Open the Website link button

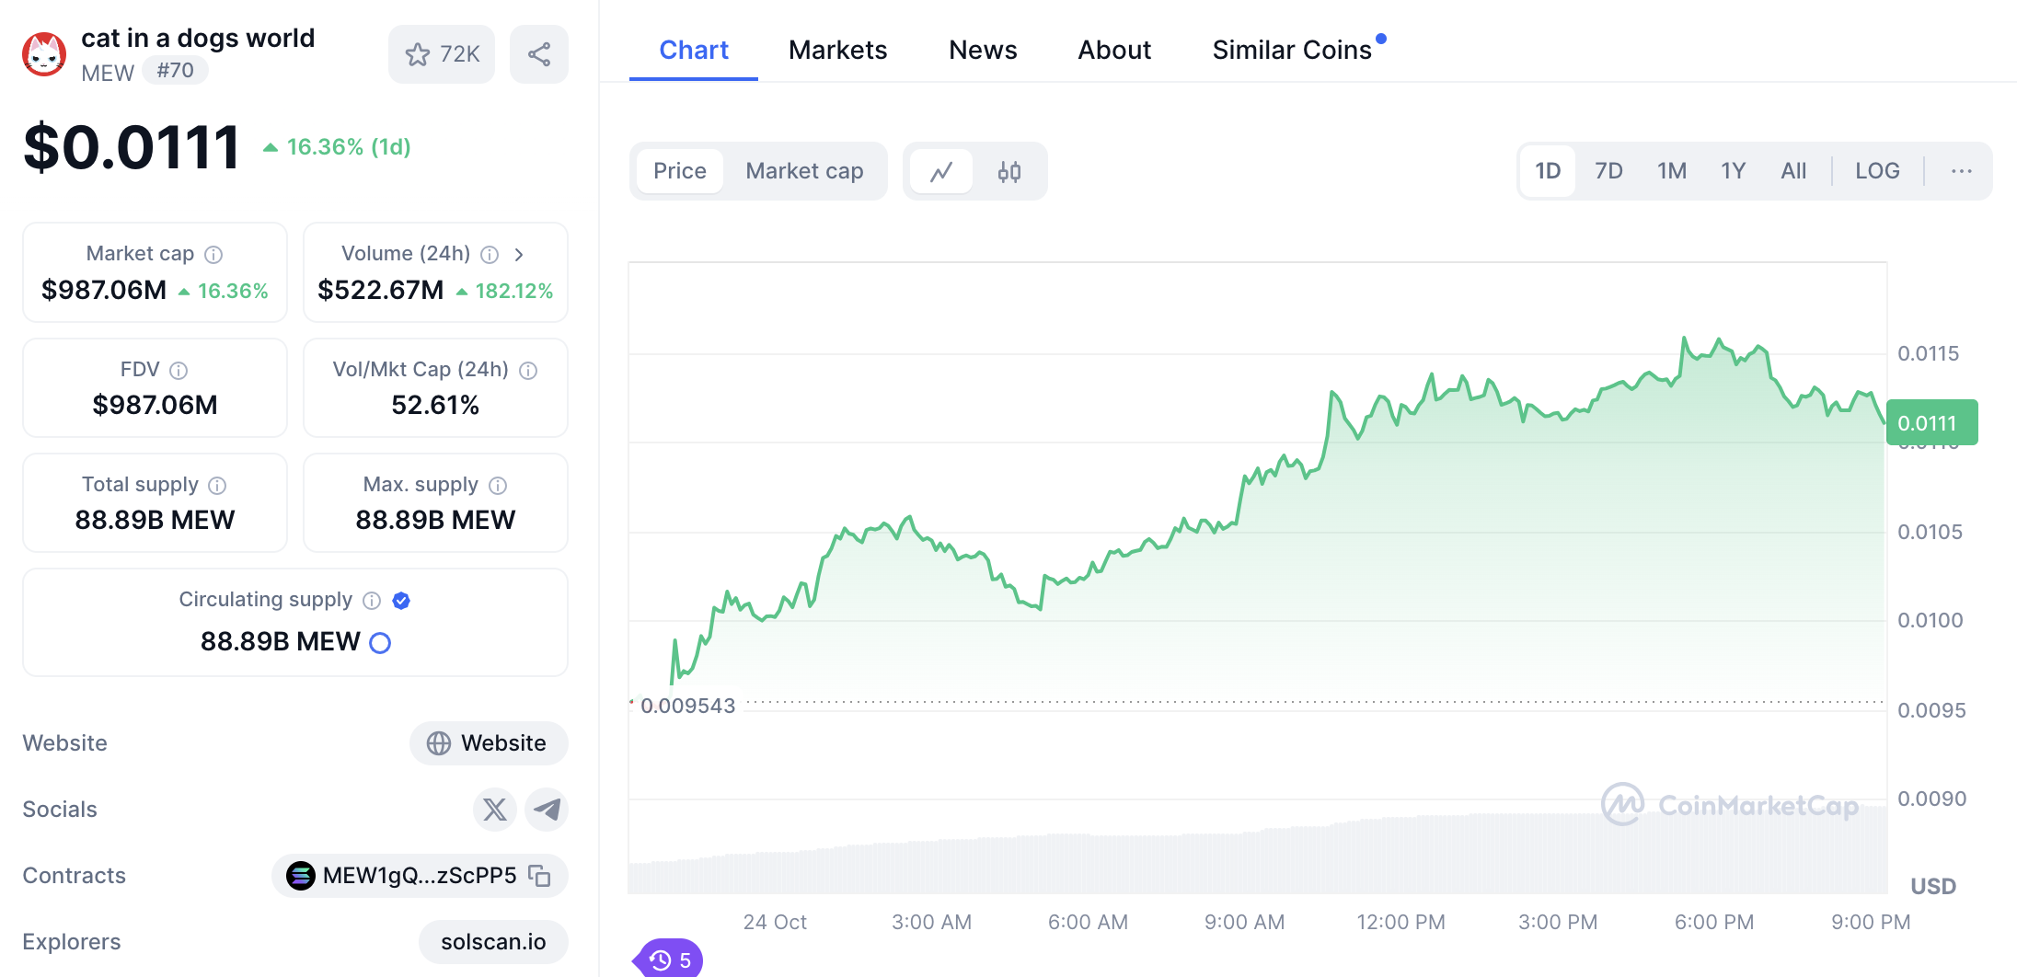(x=489, y=743)
